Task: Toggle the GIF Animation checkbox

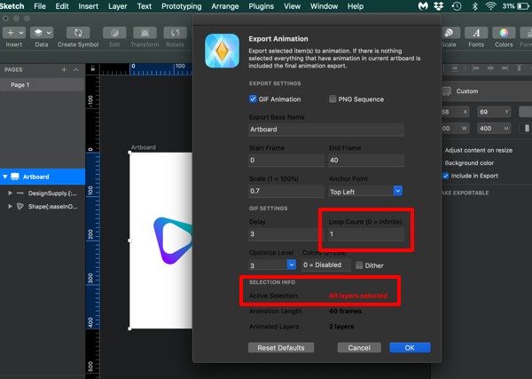Action: [253, 99]
